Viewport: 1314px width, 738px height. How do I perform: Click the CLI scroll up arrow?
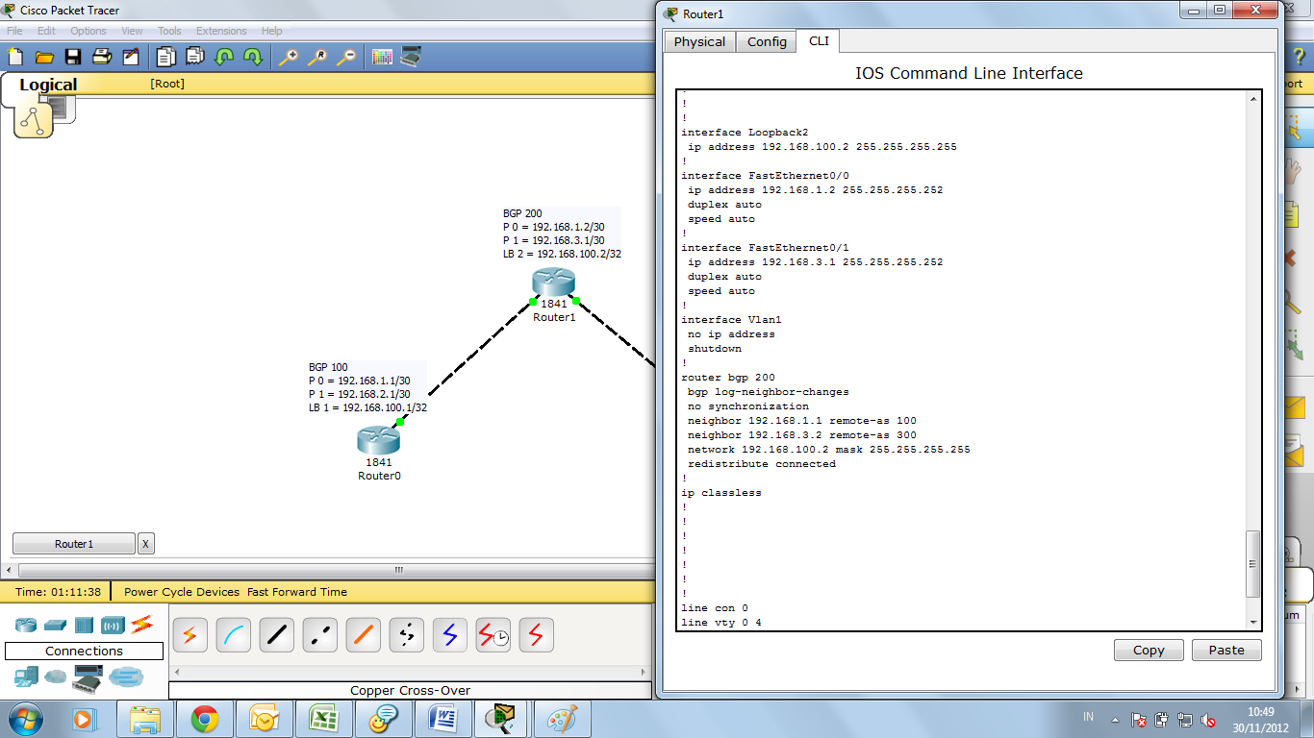[x=1253, y=99]
